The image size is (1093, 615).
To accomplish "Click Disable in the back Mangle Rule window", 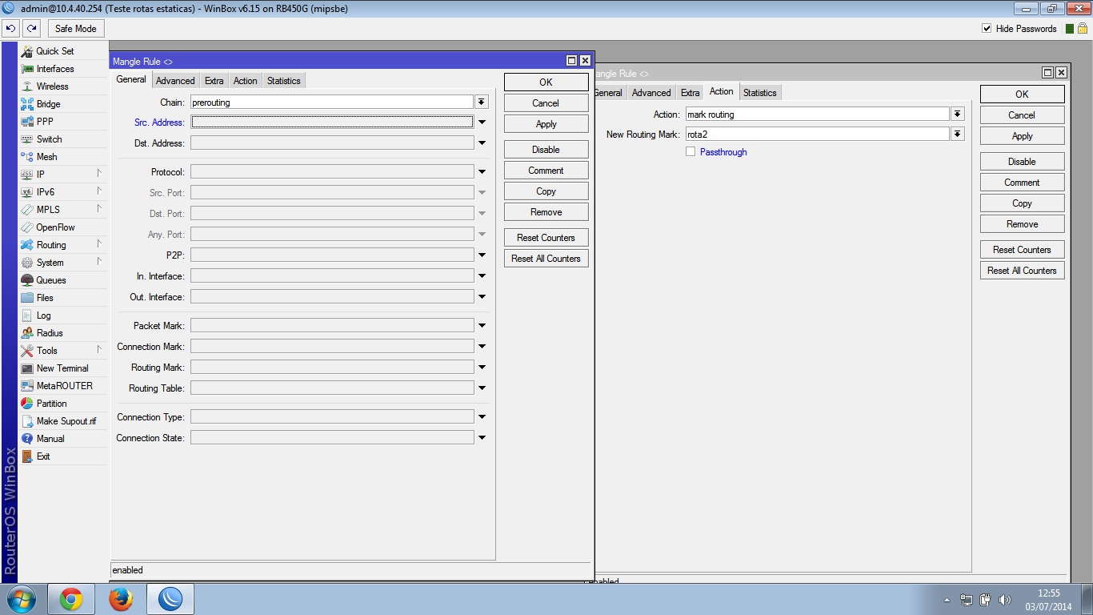I will click(x=1022, y=162).
